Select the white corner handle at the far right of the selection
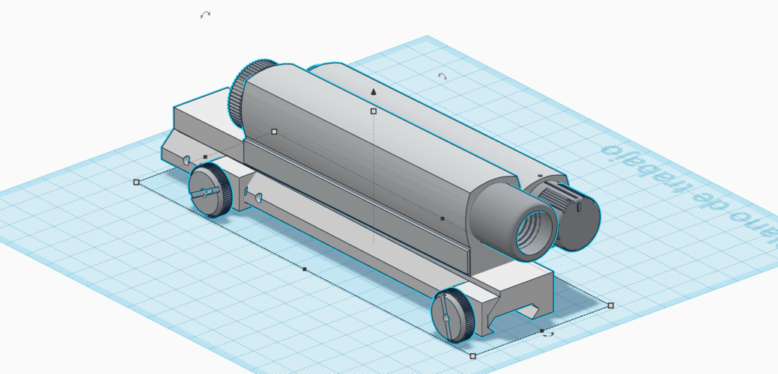The height and width of the screenshot is (374, 778). click(611, 306)
